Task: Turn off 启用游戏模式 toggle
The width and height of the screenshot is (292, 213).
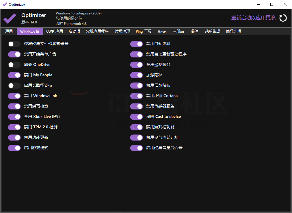Action: (x=14, y=148)
